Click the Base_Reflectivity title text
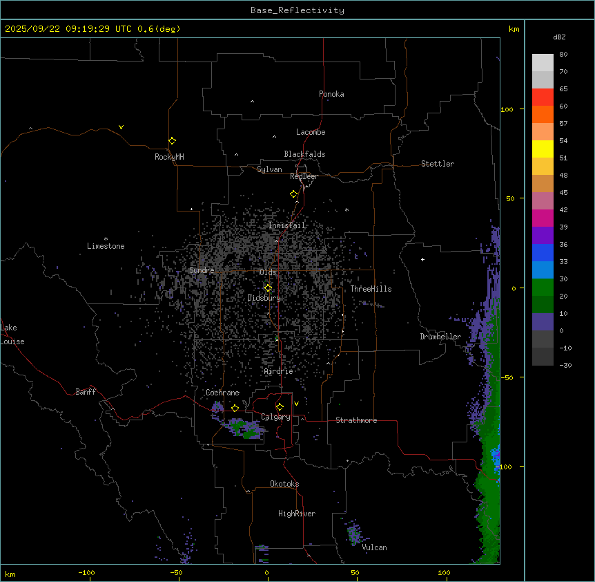The image size is (595, 582). point(297,10)
